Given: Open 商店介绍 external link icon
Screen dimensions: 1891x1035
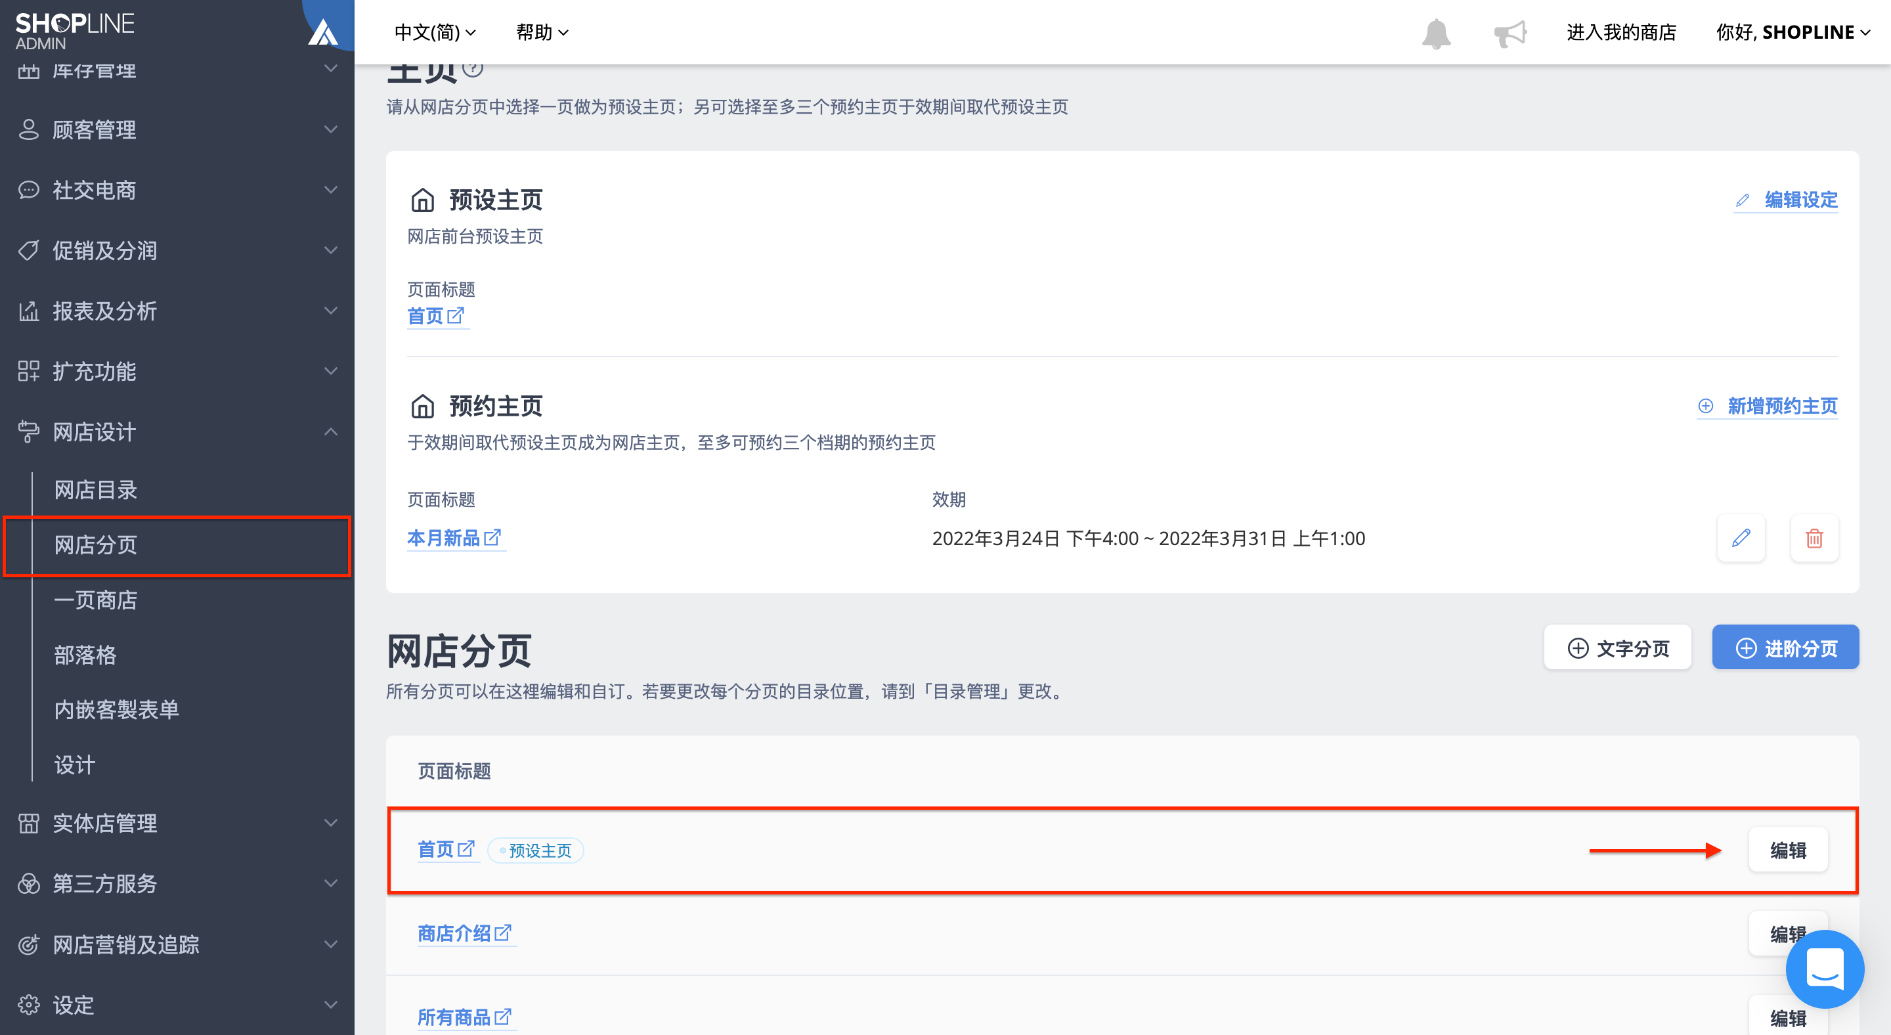Looking at the screenshot, I should tap(503, 933).
